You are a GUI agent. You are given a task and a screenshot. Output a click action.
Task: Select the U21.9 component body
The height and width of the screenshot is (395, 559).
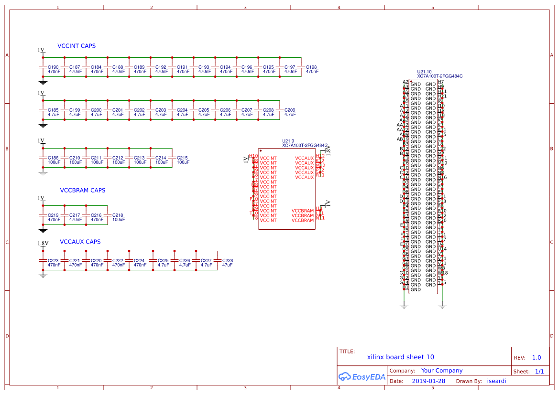[287, 189]
